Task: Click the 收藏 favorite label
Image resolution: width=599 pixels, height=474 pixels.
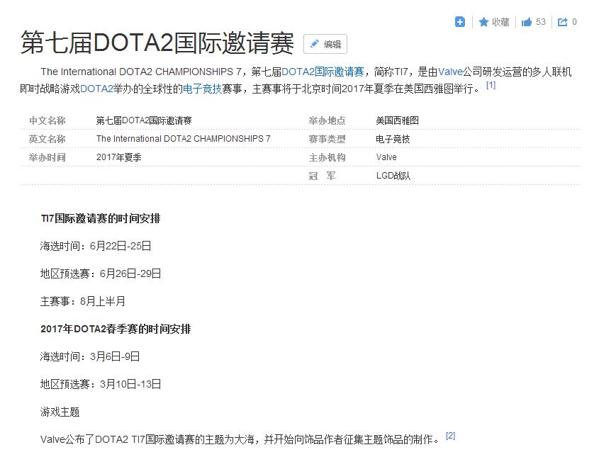Action: [500, 22]
